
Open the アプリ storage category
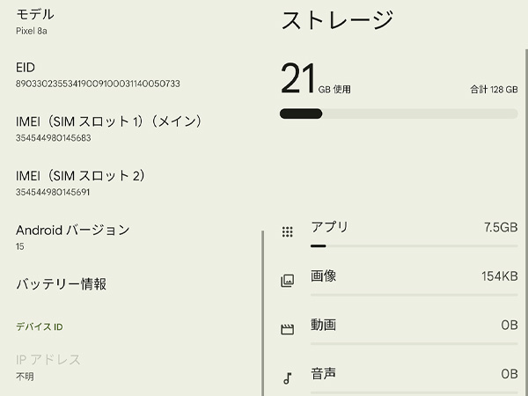(x=399, y=232)
